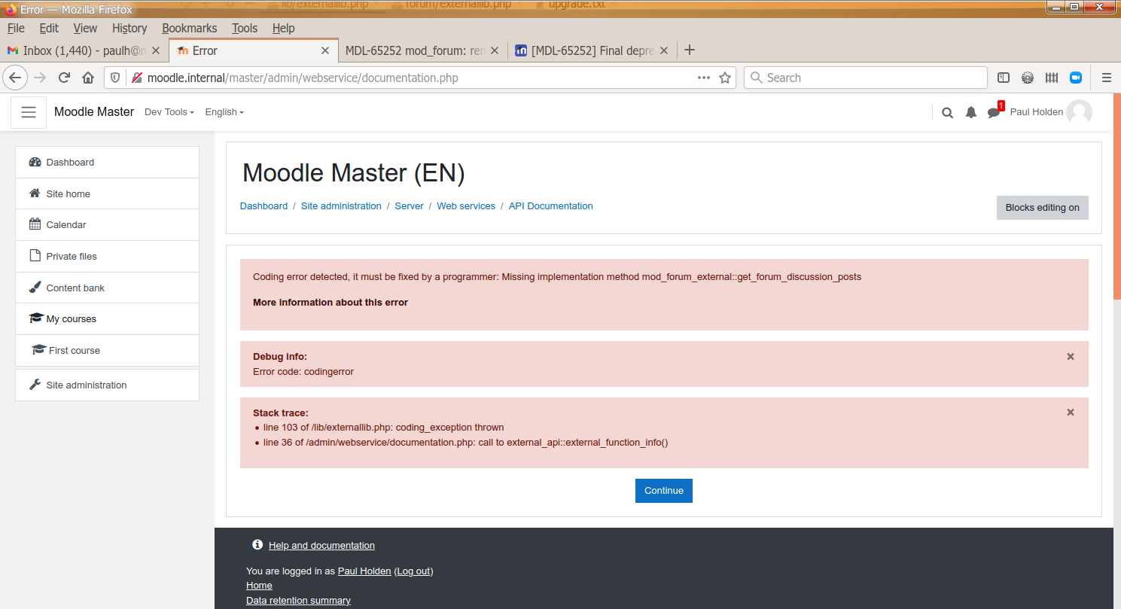Open a new browser tab with plus
Image resolution: width=1121 pixels, height=609 pixels.
tap(689, 50)
